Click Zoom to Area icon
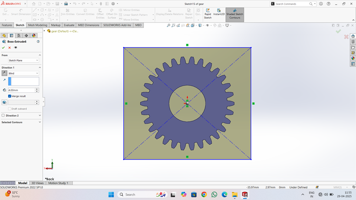The image size is (356, 200). tap(174, 26)
